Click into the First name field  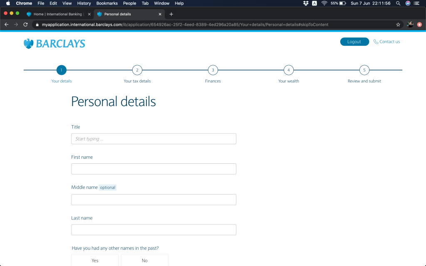tap(154, 169)
